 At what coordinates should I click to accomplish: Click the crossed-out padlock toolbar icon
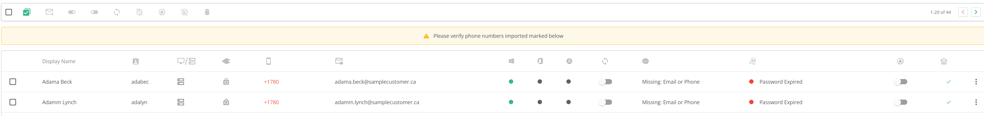(185, 12)
